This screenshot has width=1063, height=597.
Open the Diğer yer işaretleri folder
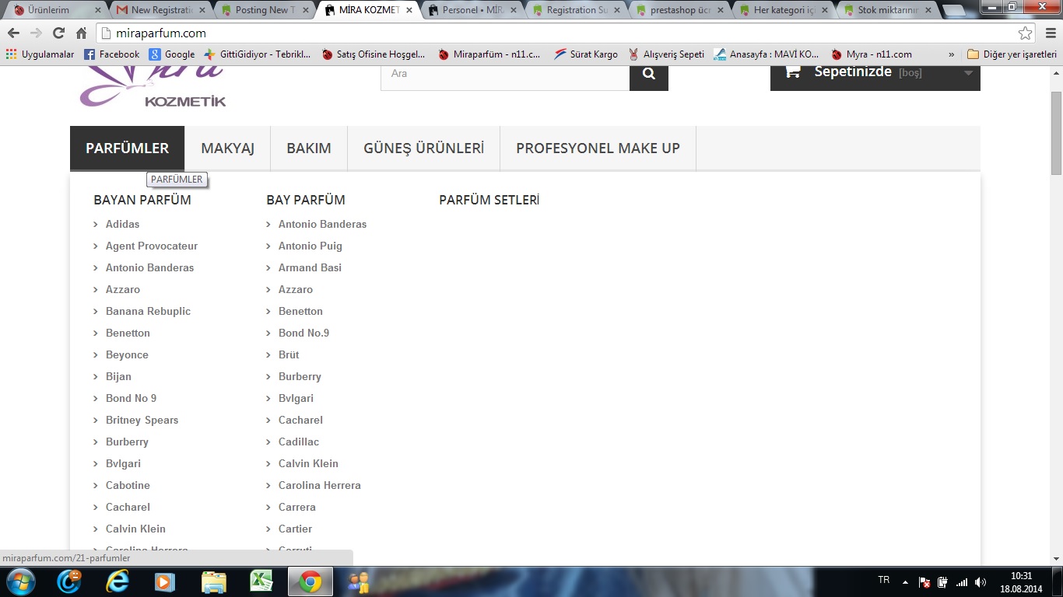click(x=1012, y=54)
